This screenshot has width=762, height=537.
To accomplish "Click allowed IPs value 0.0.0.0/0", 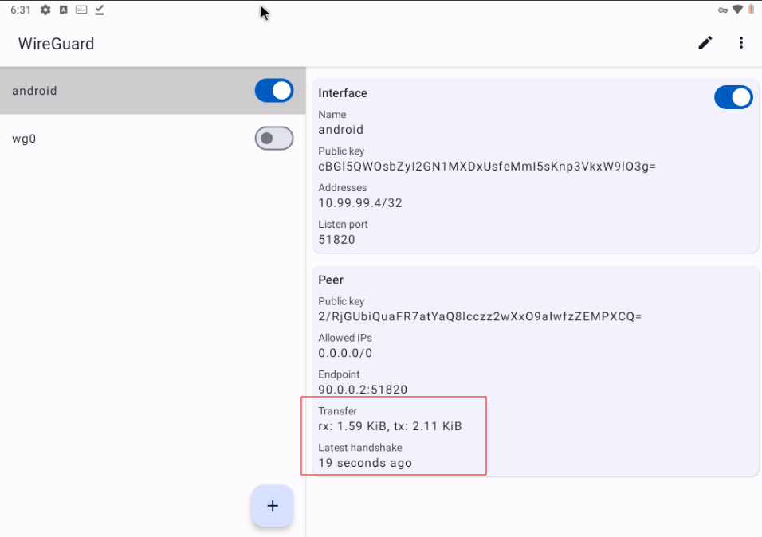I will 345,353.
